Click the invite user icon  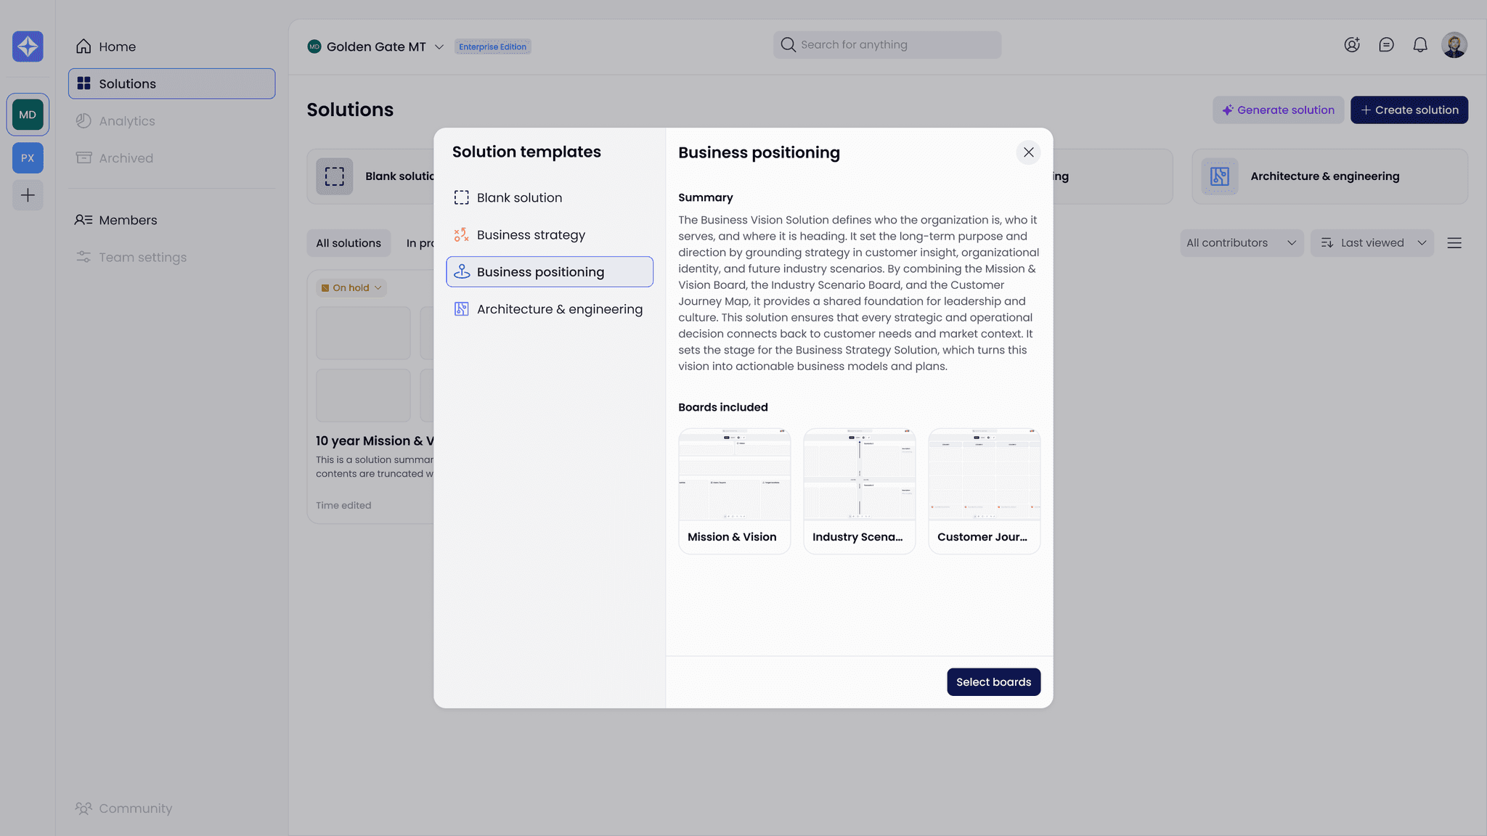point(1351,45)
